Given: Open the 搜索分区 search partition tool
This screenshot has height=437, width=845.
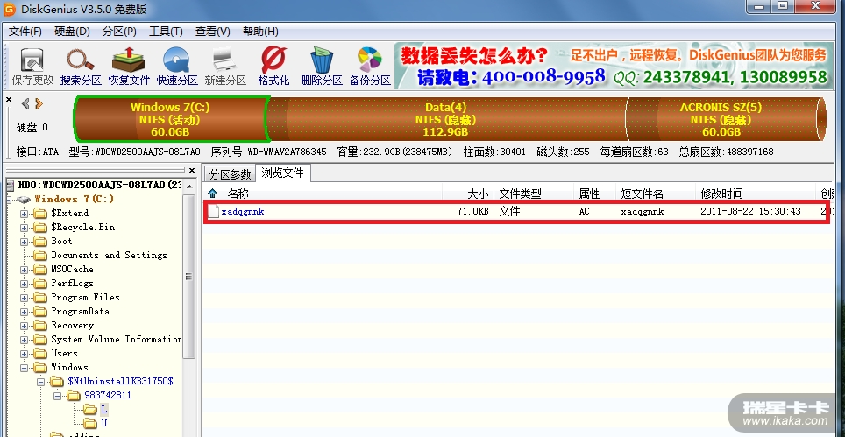Looking at the screenshot, I should 81,60.
